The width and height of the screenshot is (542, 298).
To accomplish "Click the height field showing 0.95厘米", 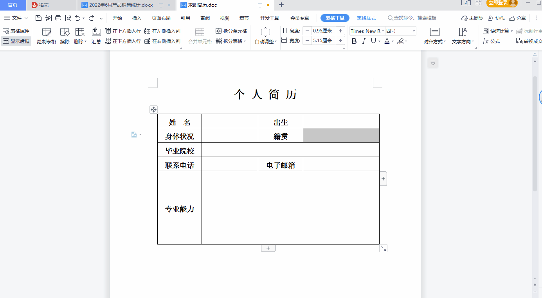I will click(x=324, y=31).
